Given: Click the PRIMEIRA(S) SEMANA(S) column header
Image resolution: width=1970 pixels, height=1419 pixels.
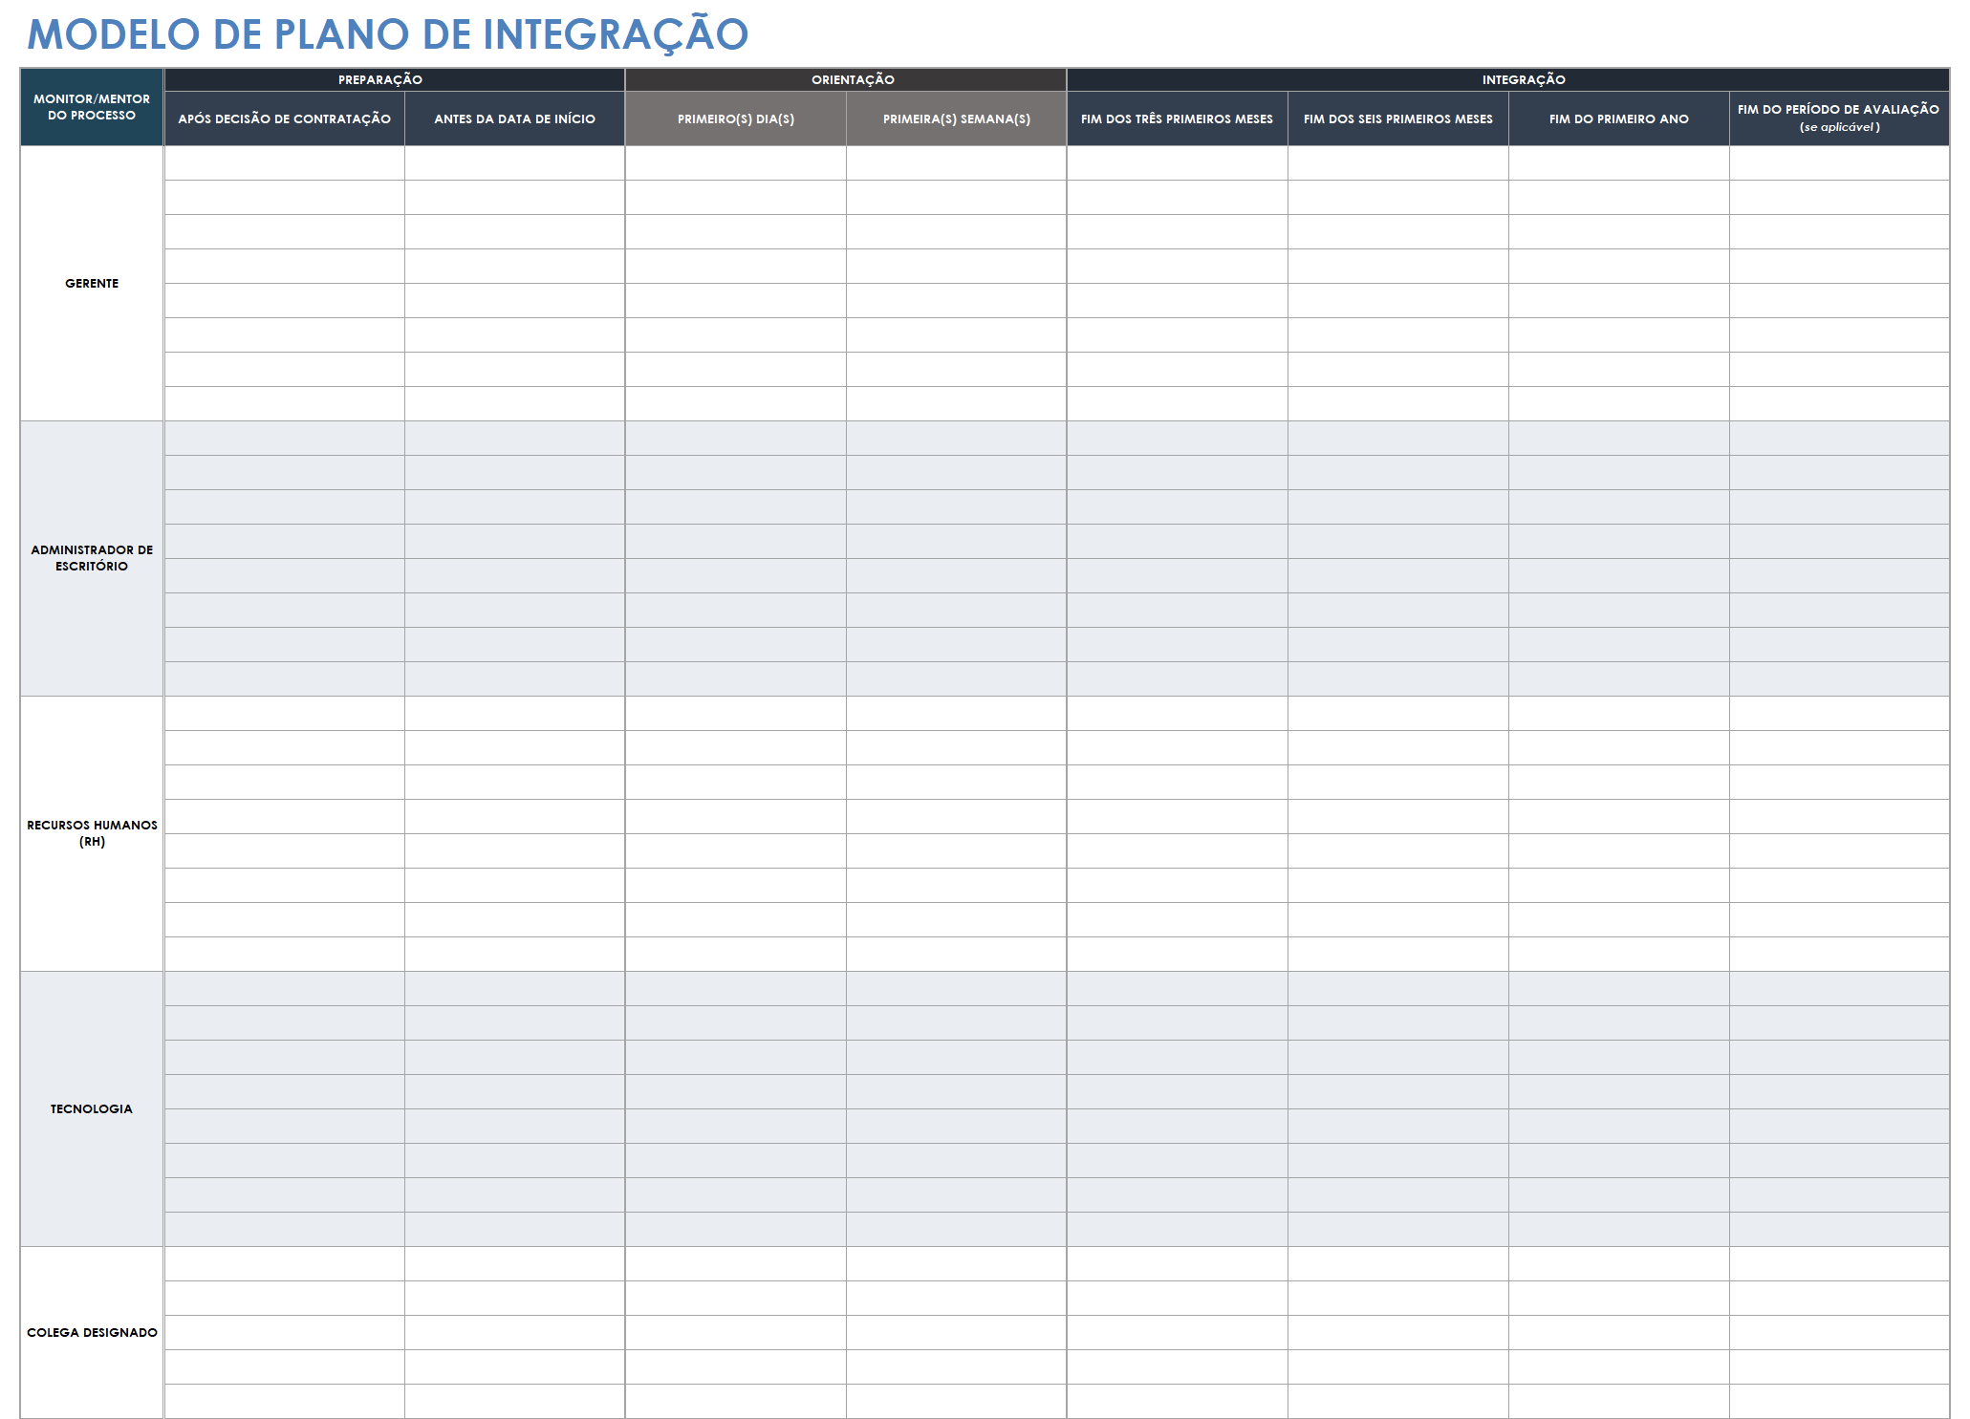Looking at the screenshot, I should coord(957,118).
